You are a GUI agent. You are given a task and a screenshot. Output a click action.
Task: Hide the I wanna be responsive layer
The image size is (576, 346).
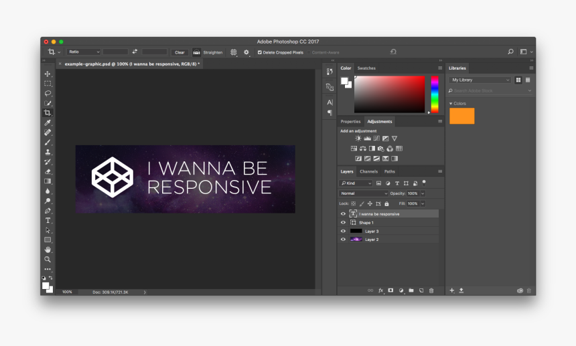tap(343, 214)
